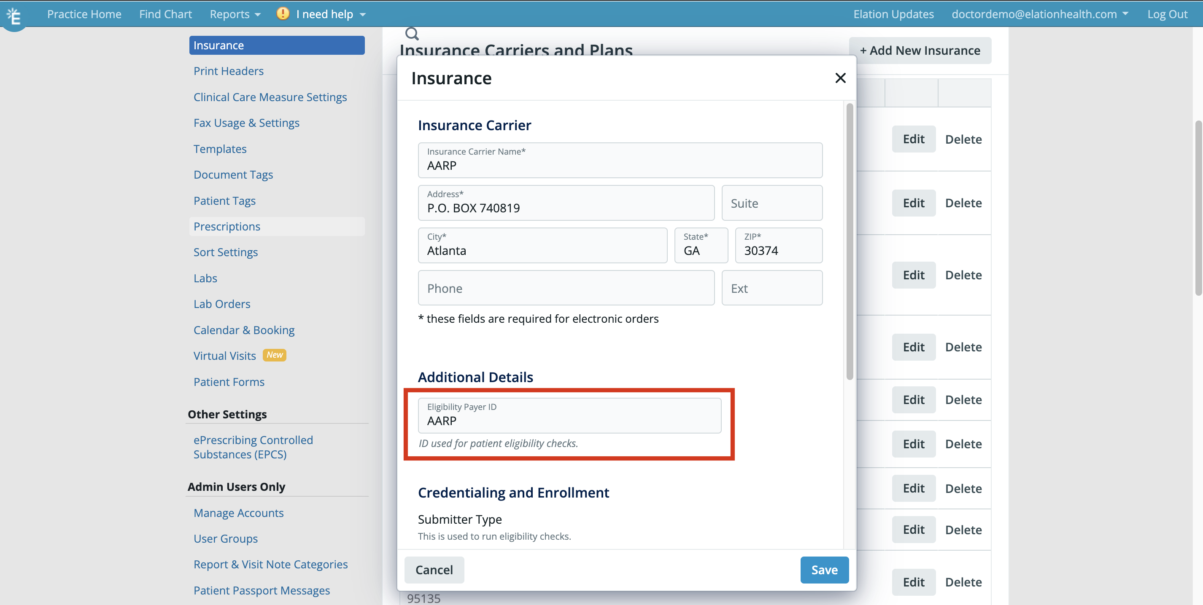The height and width of the screenshot is (605, 1203).
Task: Open Print Headers settings
Action: [228, 71]
